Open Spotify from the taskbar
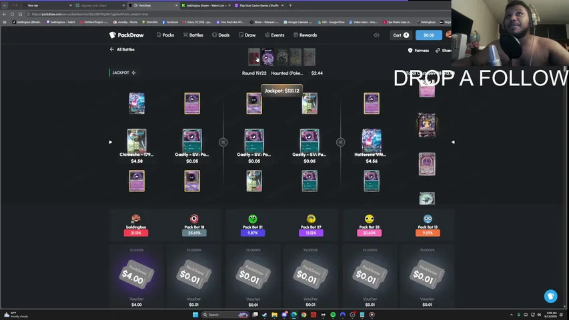 (x=333, y=315)
